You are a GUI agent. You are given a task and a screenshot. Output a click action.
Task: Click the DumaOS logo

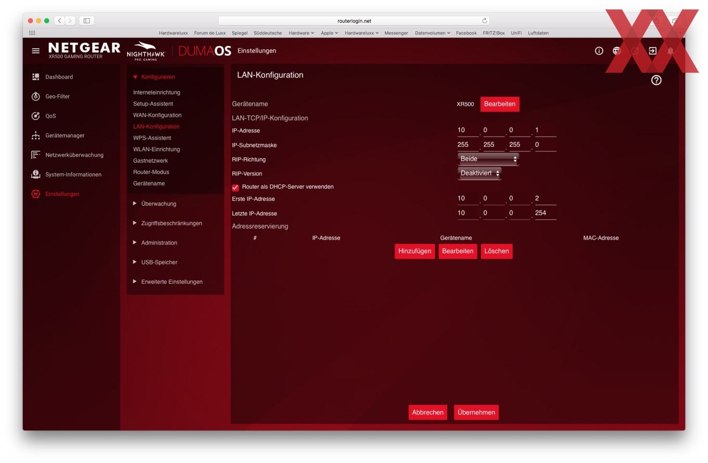(205, 51)
